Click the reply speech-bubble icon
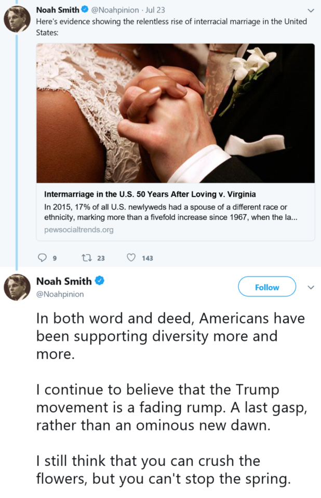Viewport: 321px width, 498px height. tap(43, 257)
